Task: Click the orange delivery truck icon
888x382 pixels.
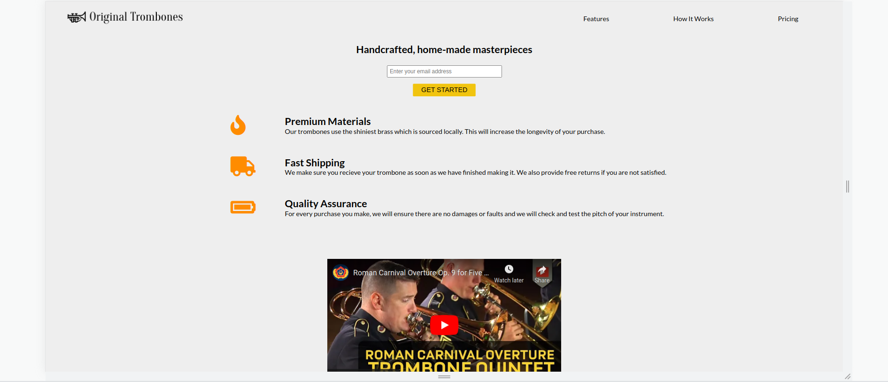Action: click(x=243, y=166)
